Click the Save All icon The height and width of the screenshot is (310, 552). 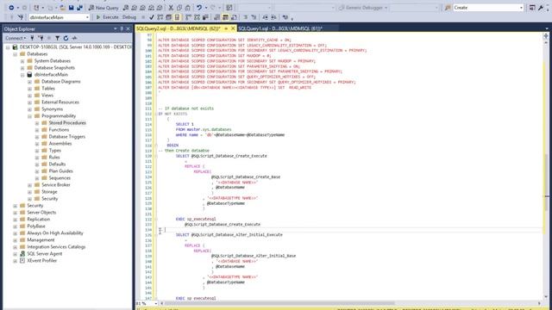click(x=79, y=8)
